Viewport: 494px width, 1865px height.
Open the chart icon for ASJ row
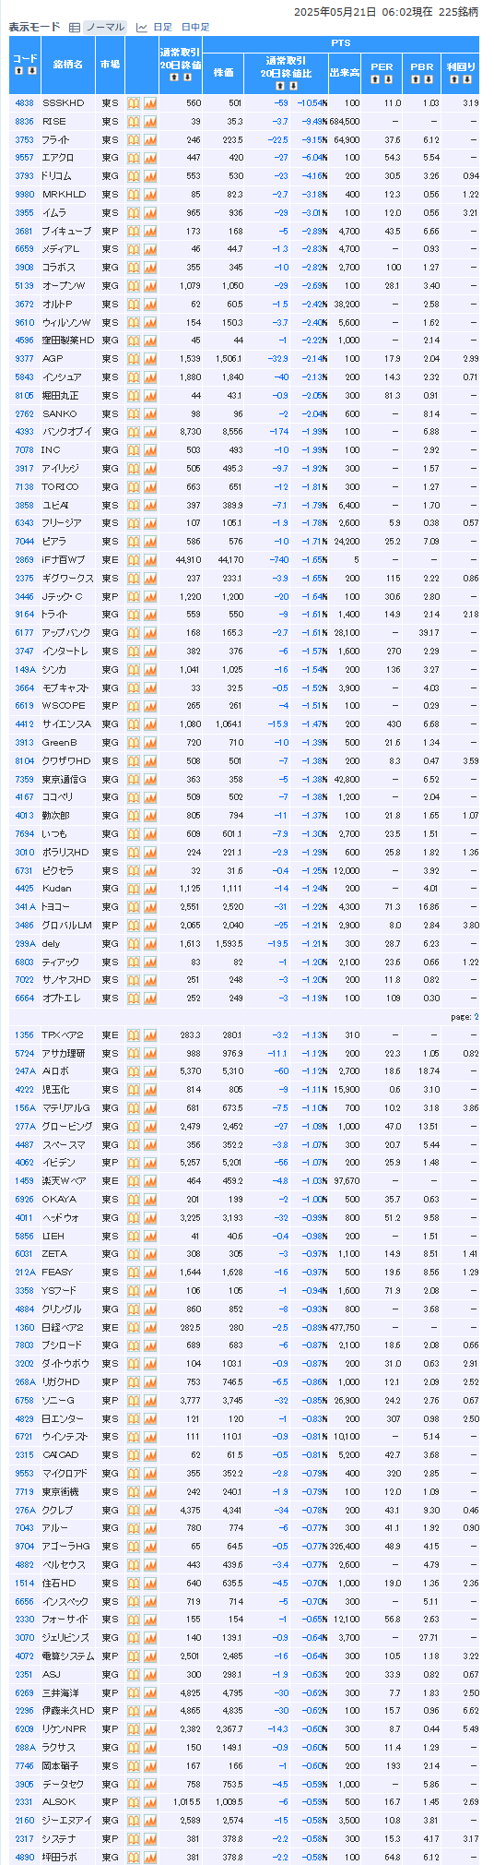150,1674
